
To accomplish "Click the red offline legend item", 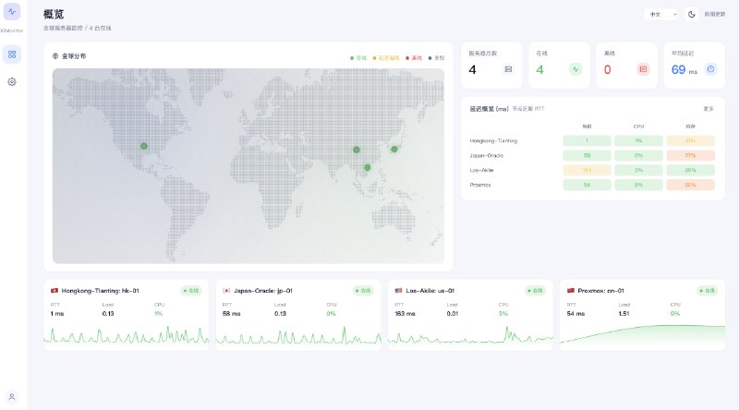I will [414, 58].
